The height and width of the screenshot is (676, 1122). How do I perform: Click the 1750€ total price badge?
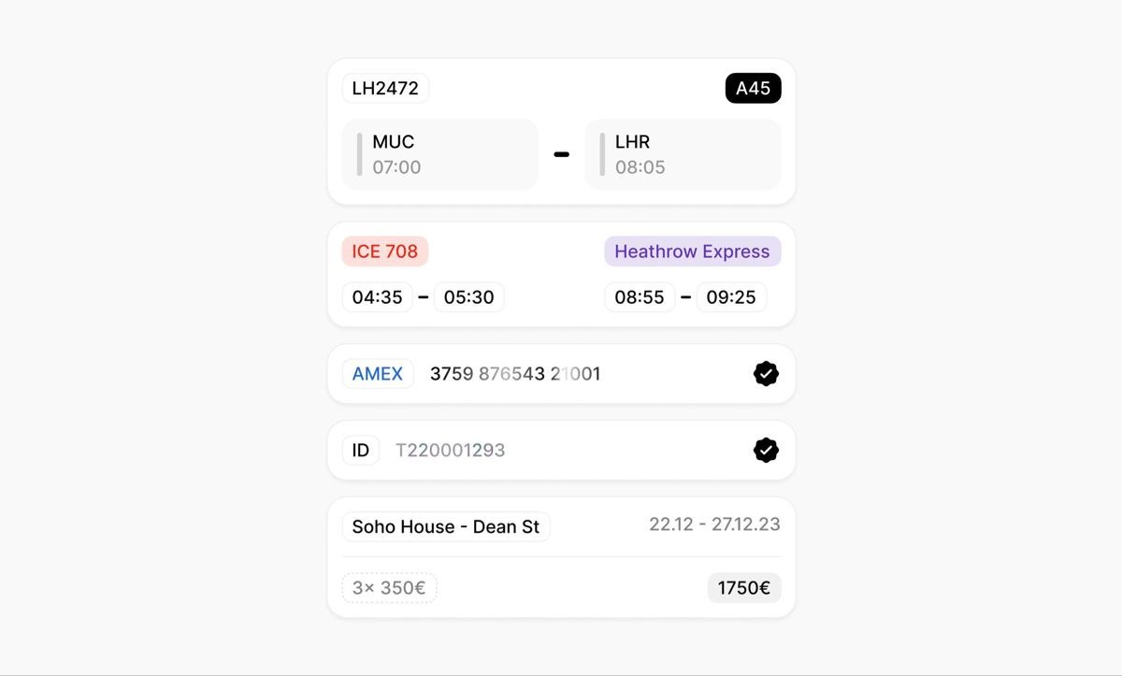744,588
